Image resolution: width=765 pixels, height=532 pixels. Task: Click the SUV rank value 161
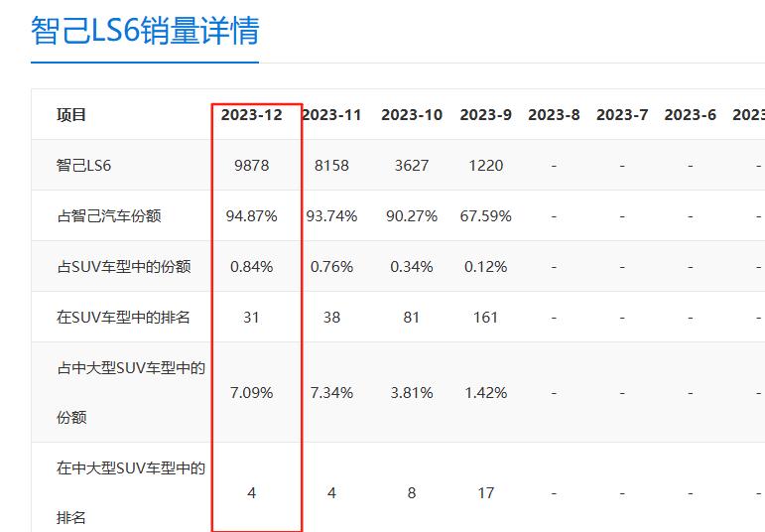click(485, 318)
